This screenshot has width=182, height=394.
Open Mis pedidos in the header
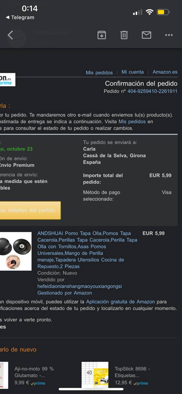point(99,73)
